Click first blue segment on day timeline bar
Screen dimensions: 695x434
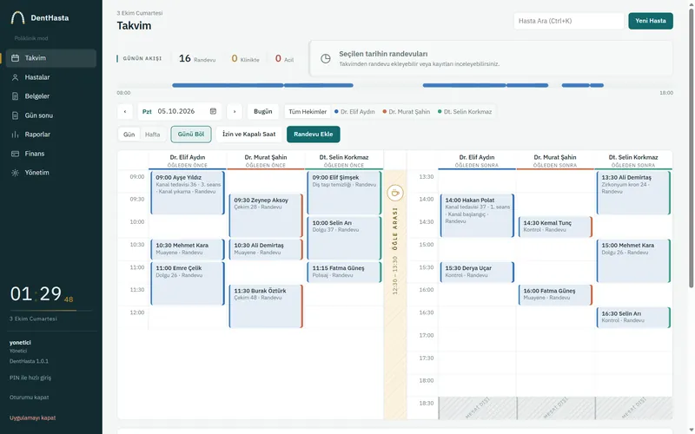(228, 85)
